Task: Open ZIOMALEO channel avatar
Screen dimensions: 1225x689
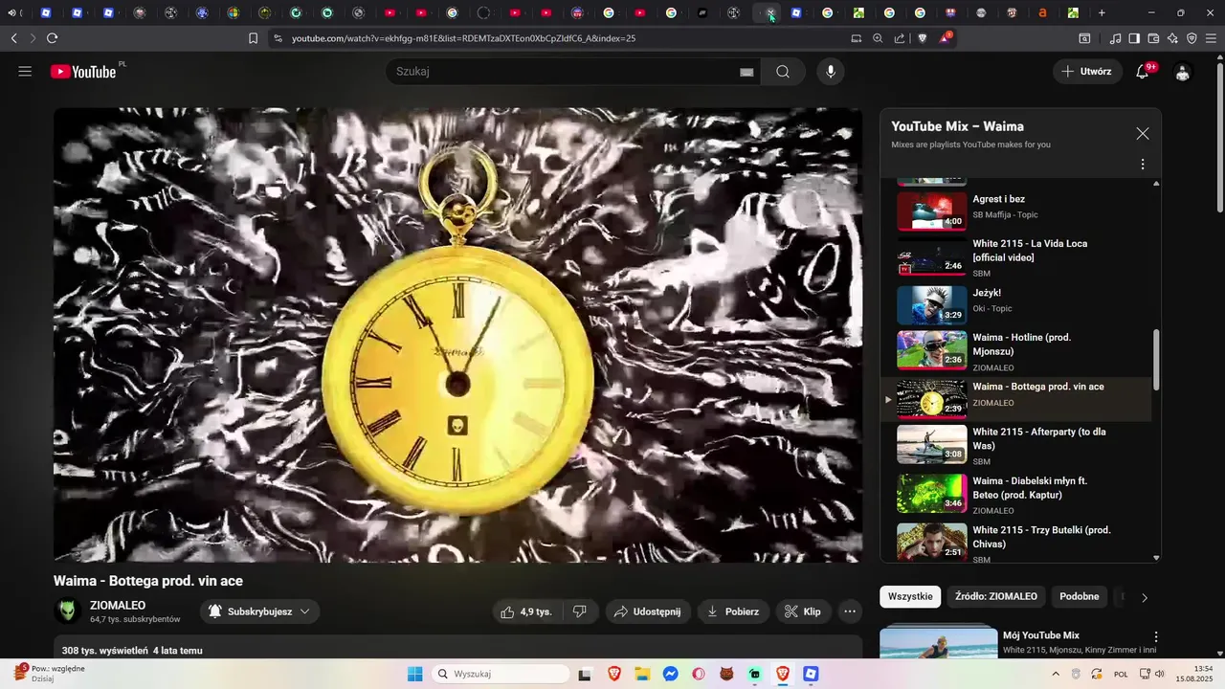Action: [x=67, y=611]
